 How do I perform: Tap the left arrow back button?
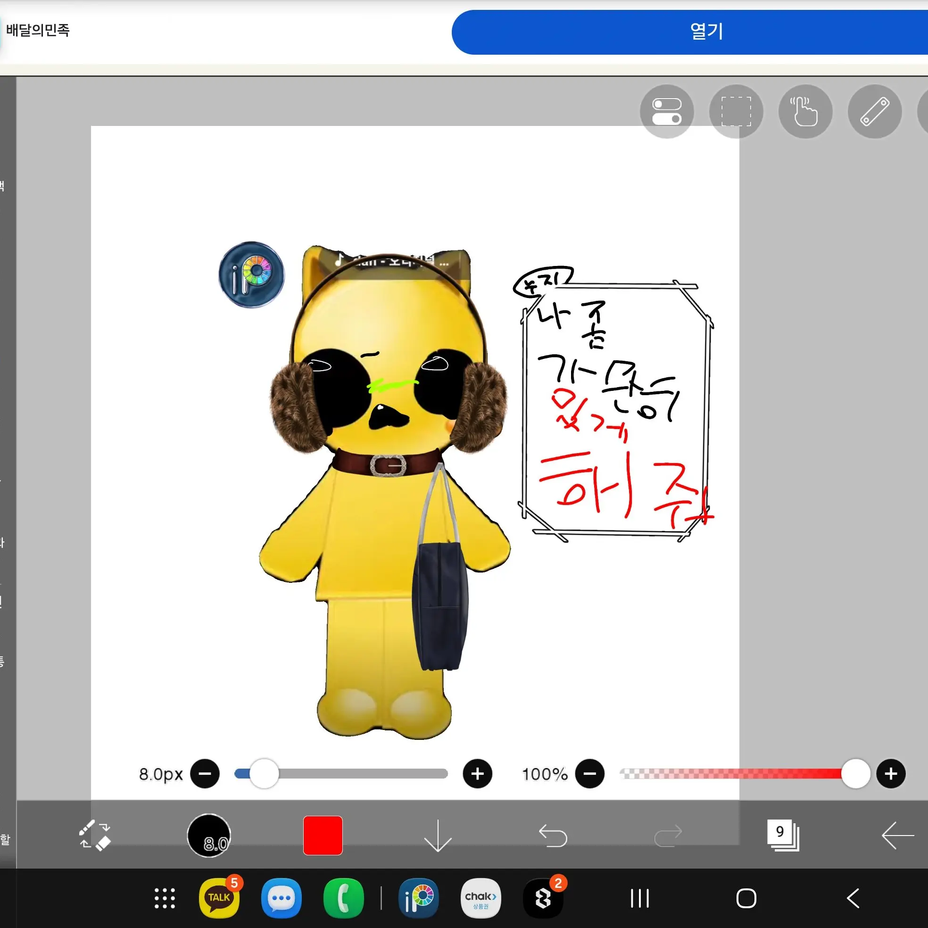click(x=897, y=835)
